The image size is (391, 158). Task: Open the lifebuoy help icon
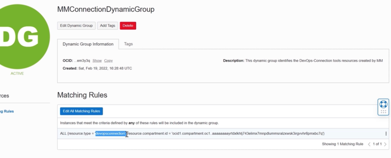[x=383, y=104]
